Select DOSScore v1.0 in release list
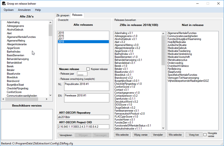Viewport: 224px width, 146px height. coord(123,105)
